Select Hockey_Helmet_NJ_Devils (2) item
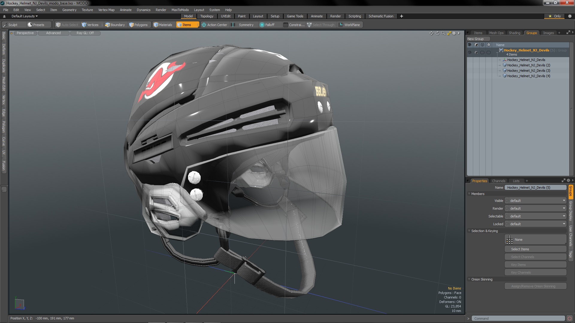The image size is (575, 323). [529, 65]
